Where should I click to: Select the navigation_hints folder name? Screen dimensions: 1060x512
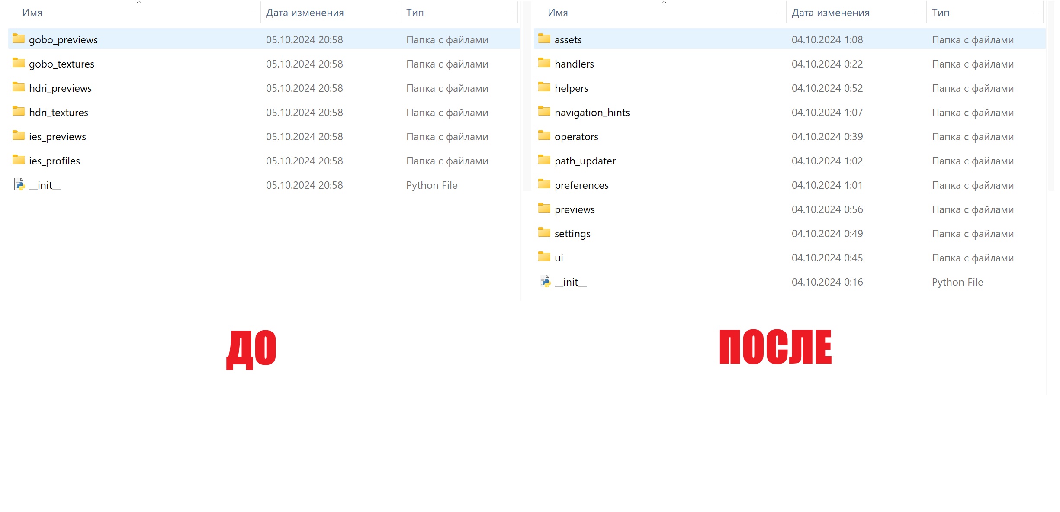(592, 113)
